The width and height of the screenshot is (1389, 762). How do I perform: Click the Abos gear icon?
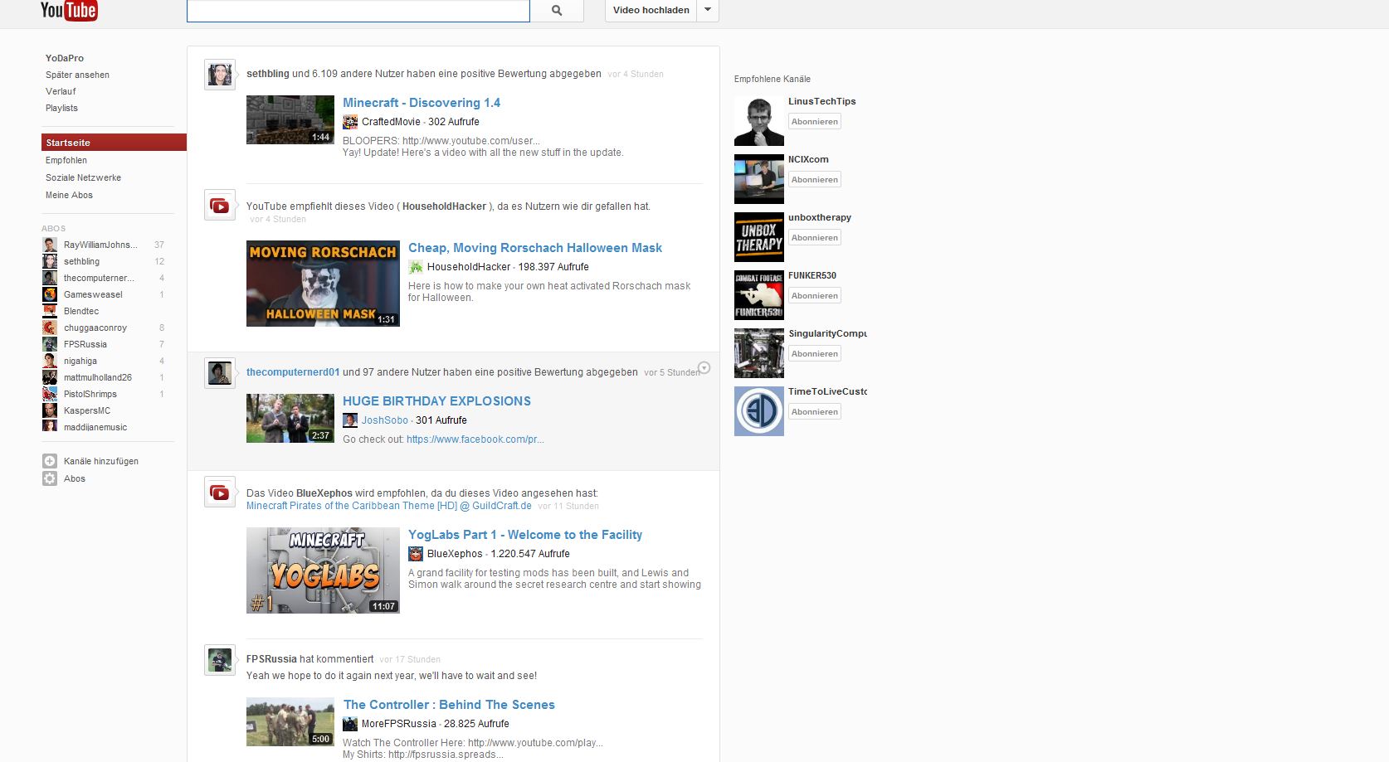click(50, 478)
